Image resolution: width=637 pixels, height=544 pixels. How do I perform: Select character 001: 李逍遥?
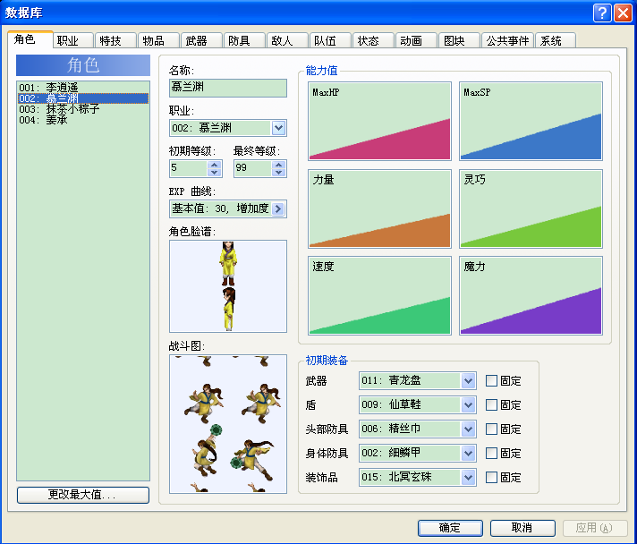83,88
